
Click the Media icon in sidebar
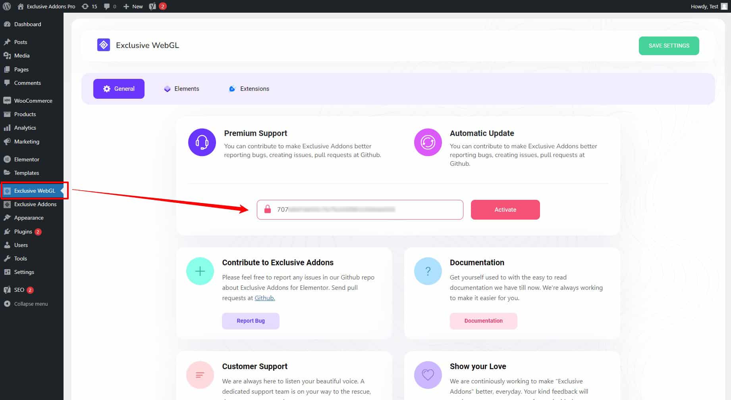point(7,56)
